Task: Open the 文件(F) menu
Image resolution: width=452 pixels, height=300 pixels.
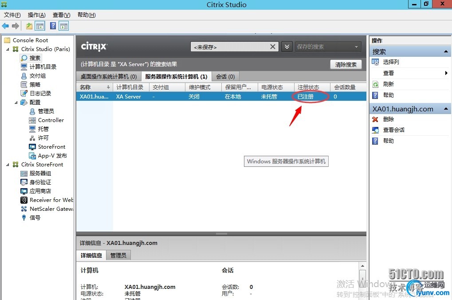Action: [x=12, y=15]
